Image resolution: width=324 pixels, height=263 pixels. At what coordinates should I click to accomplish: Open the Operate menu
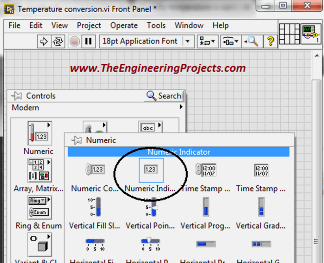click(x=124, y=26)
